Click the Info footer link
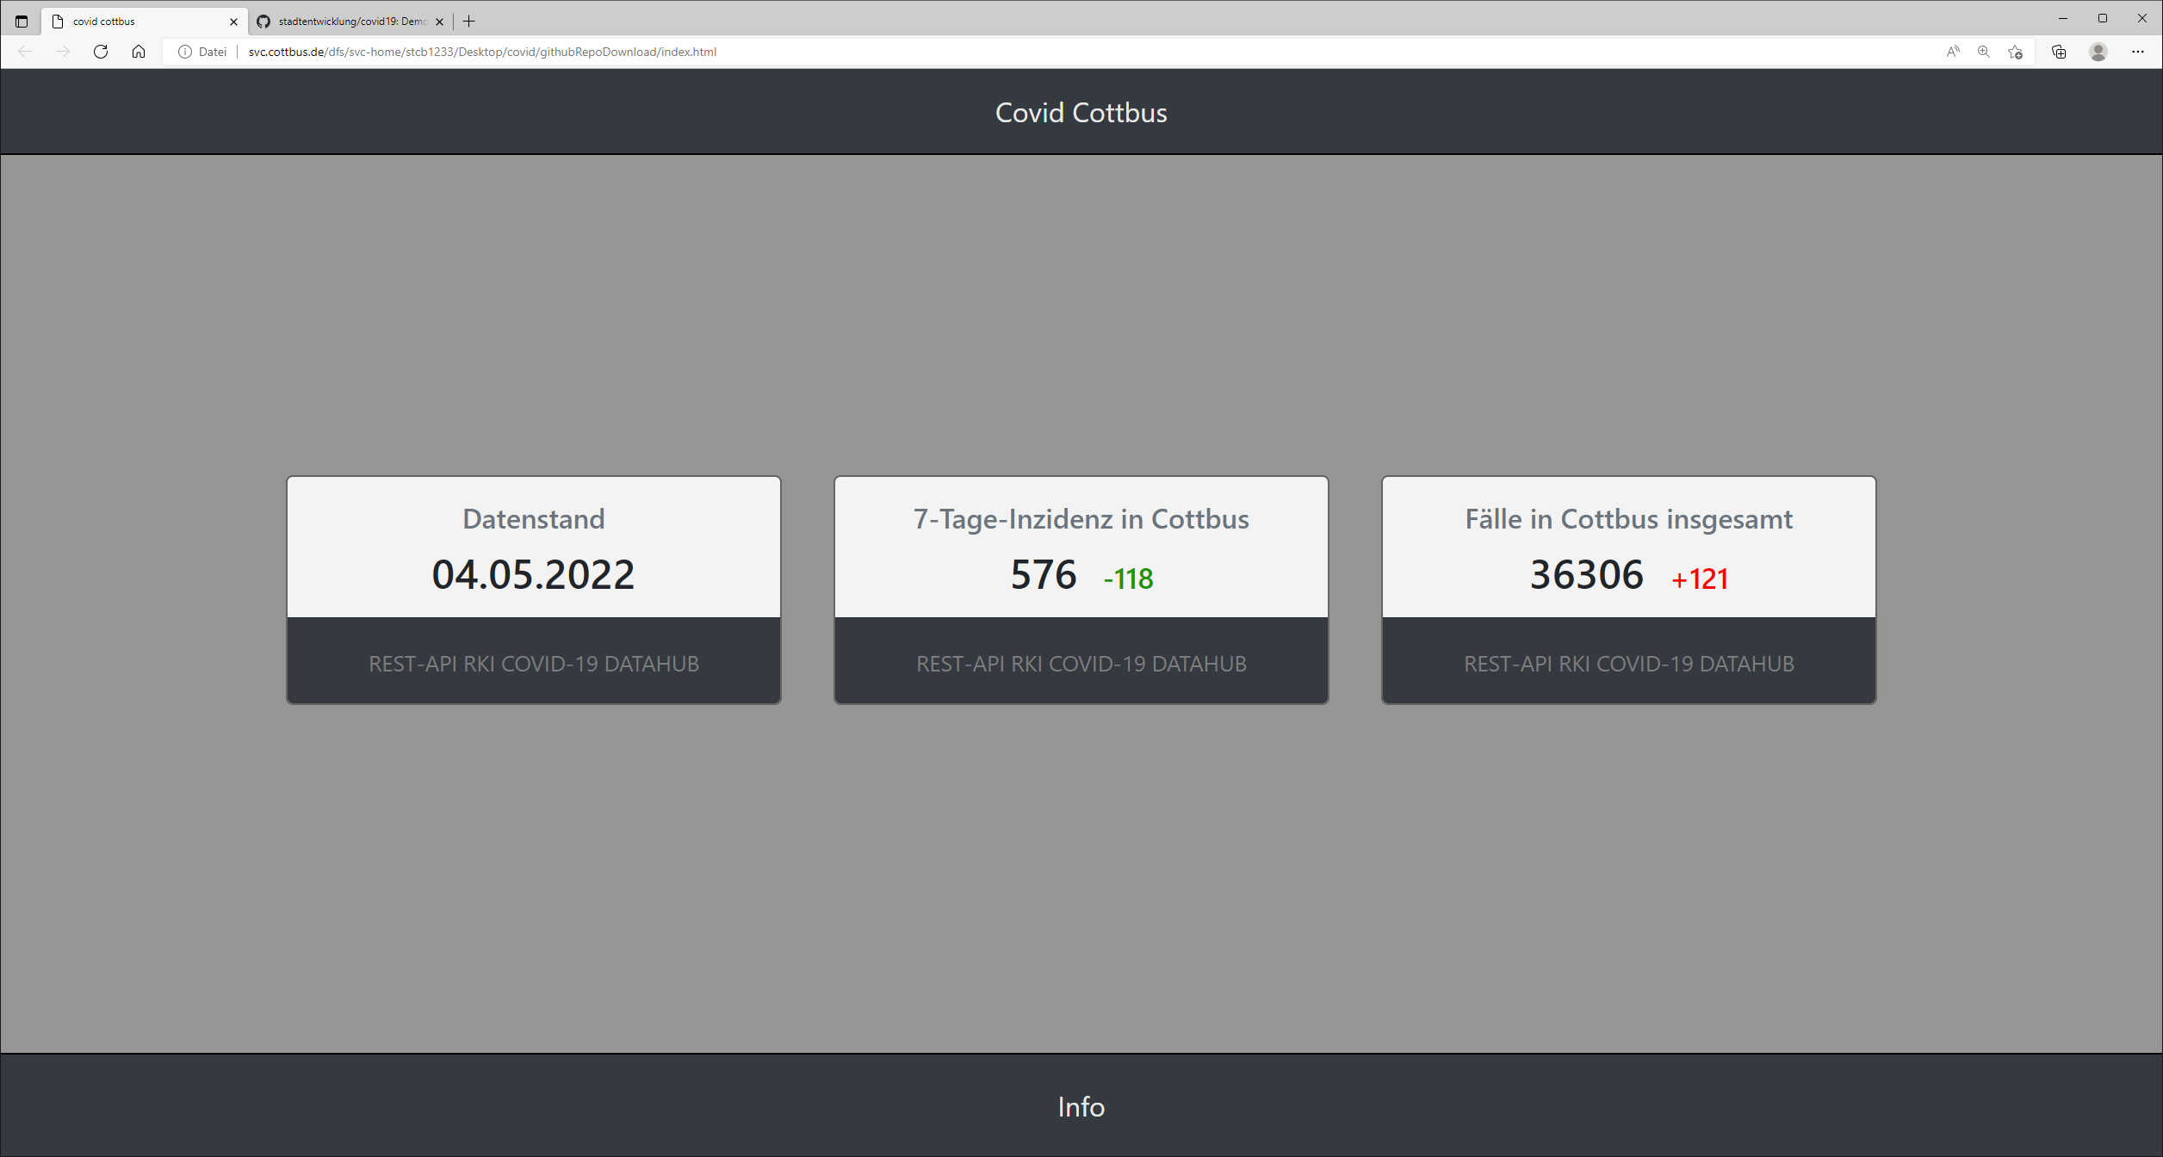 (1081, 1106)
